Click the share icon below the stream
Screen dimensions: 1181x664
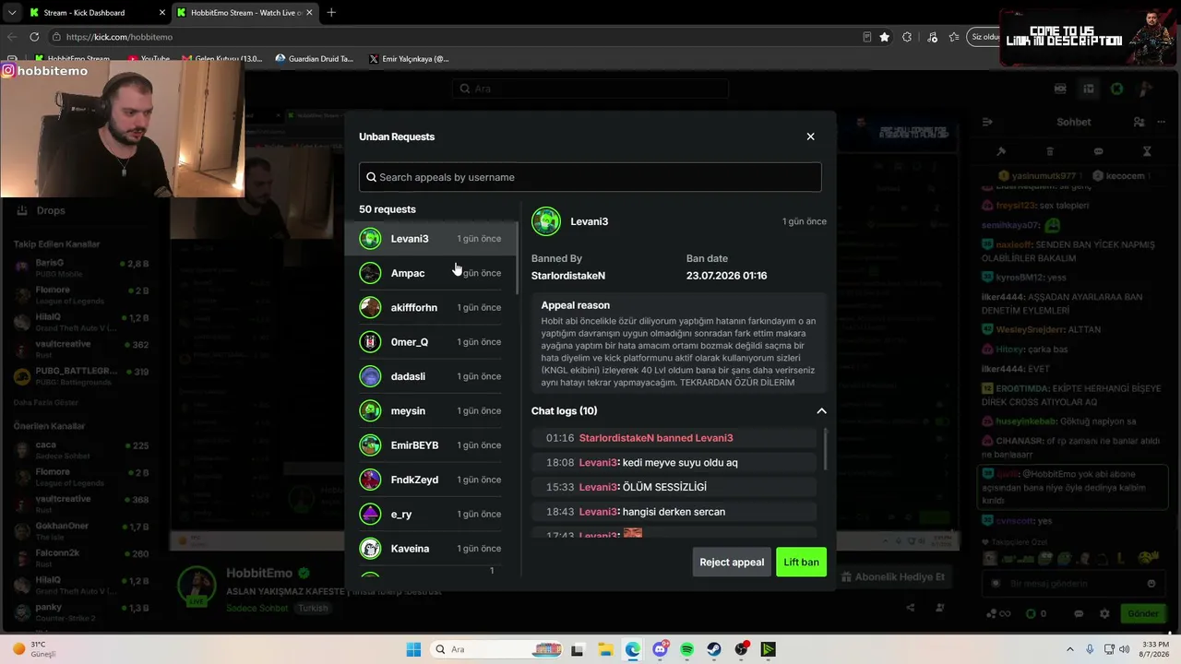tap(911, 608)
